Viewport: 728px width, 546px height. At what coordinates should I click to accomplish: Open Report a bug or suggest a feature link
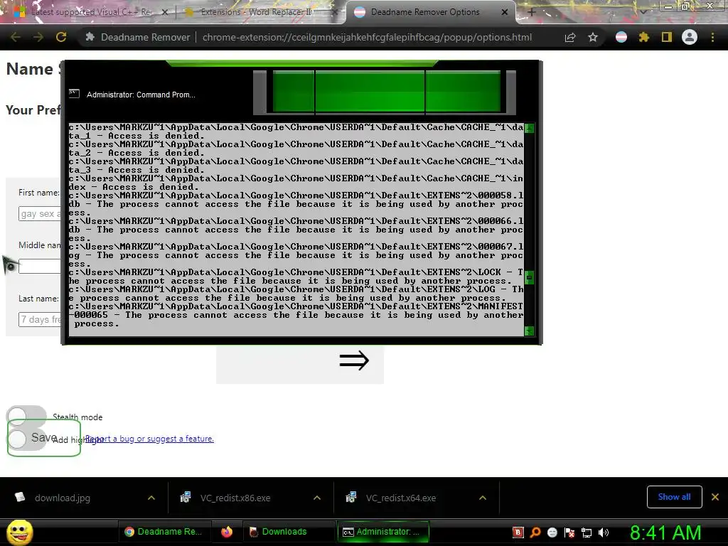149,438
